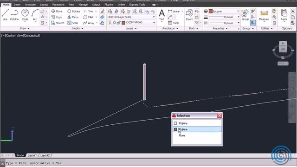Activate the Copy command
Image resolution: width=297 pixels, height=167 pixels.
[57, 17]
